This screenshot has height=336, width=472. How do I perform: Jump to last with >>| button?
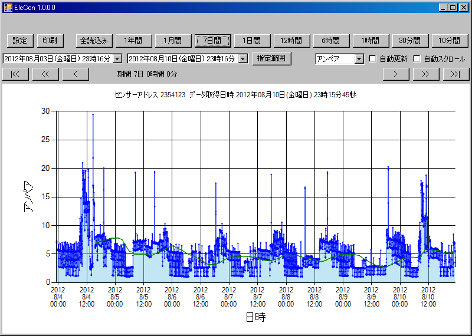point(456,74)
